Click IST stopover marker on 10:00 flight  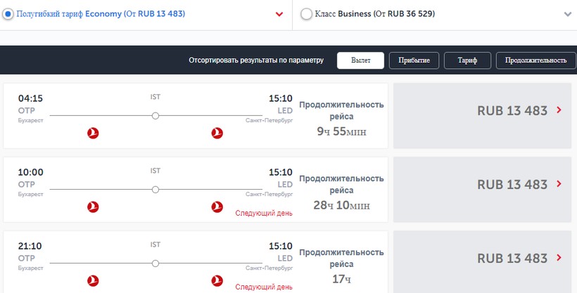coord(156,189)
